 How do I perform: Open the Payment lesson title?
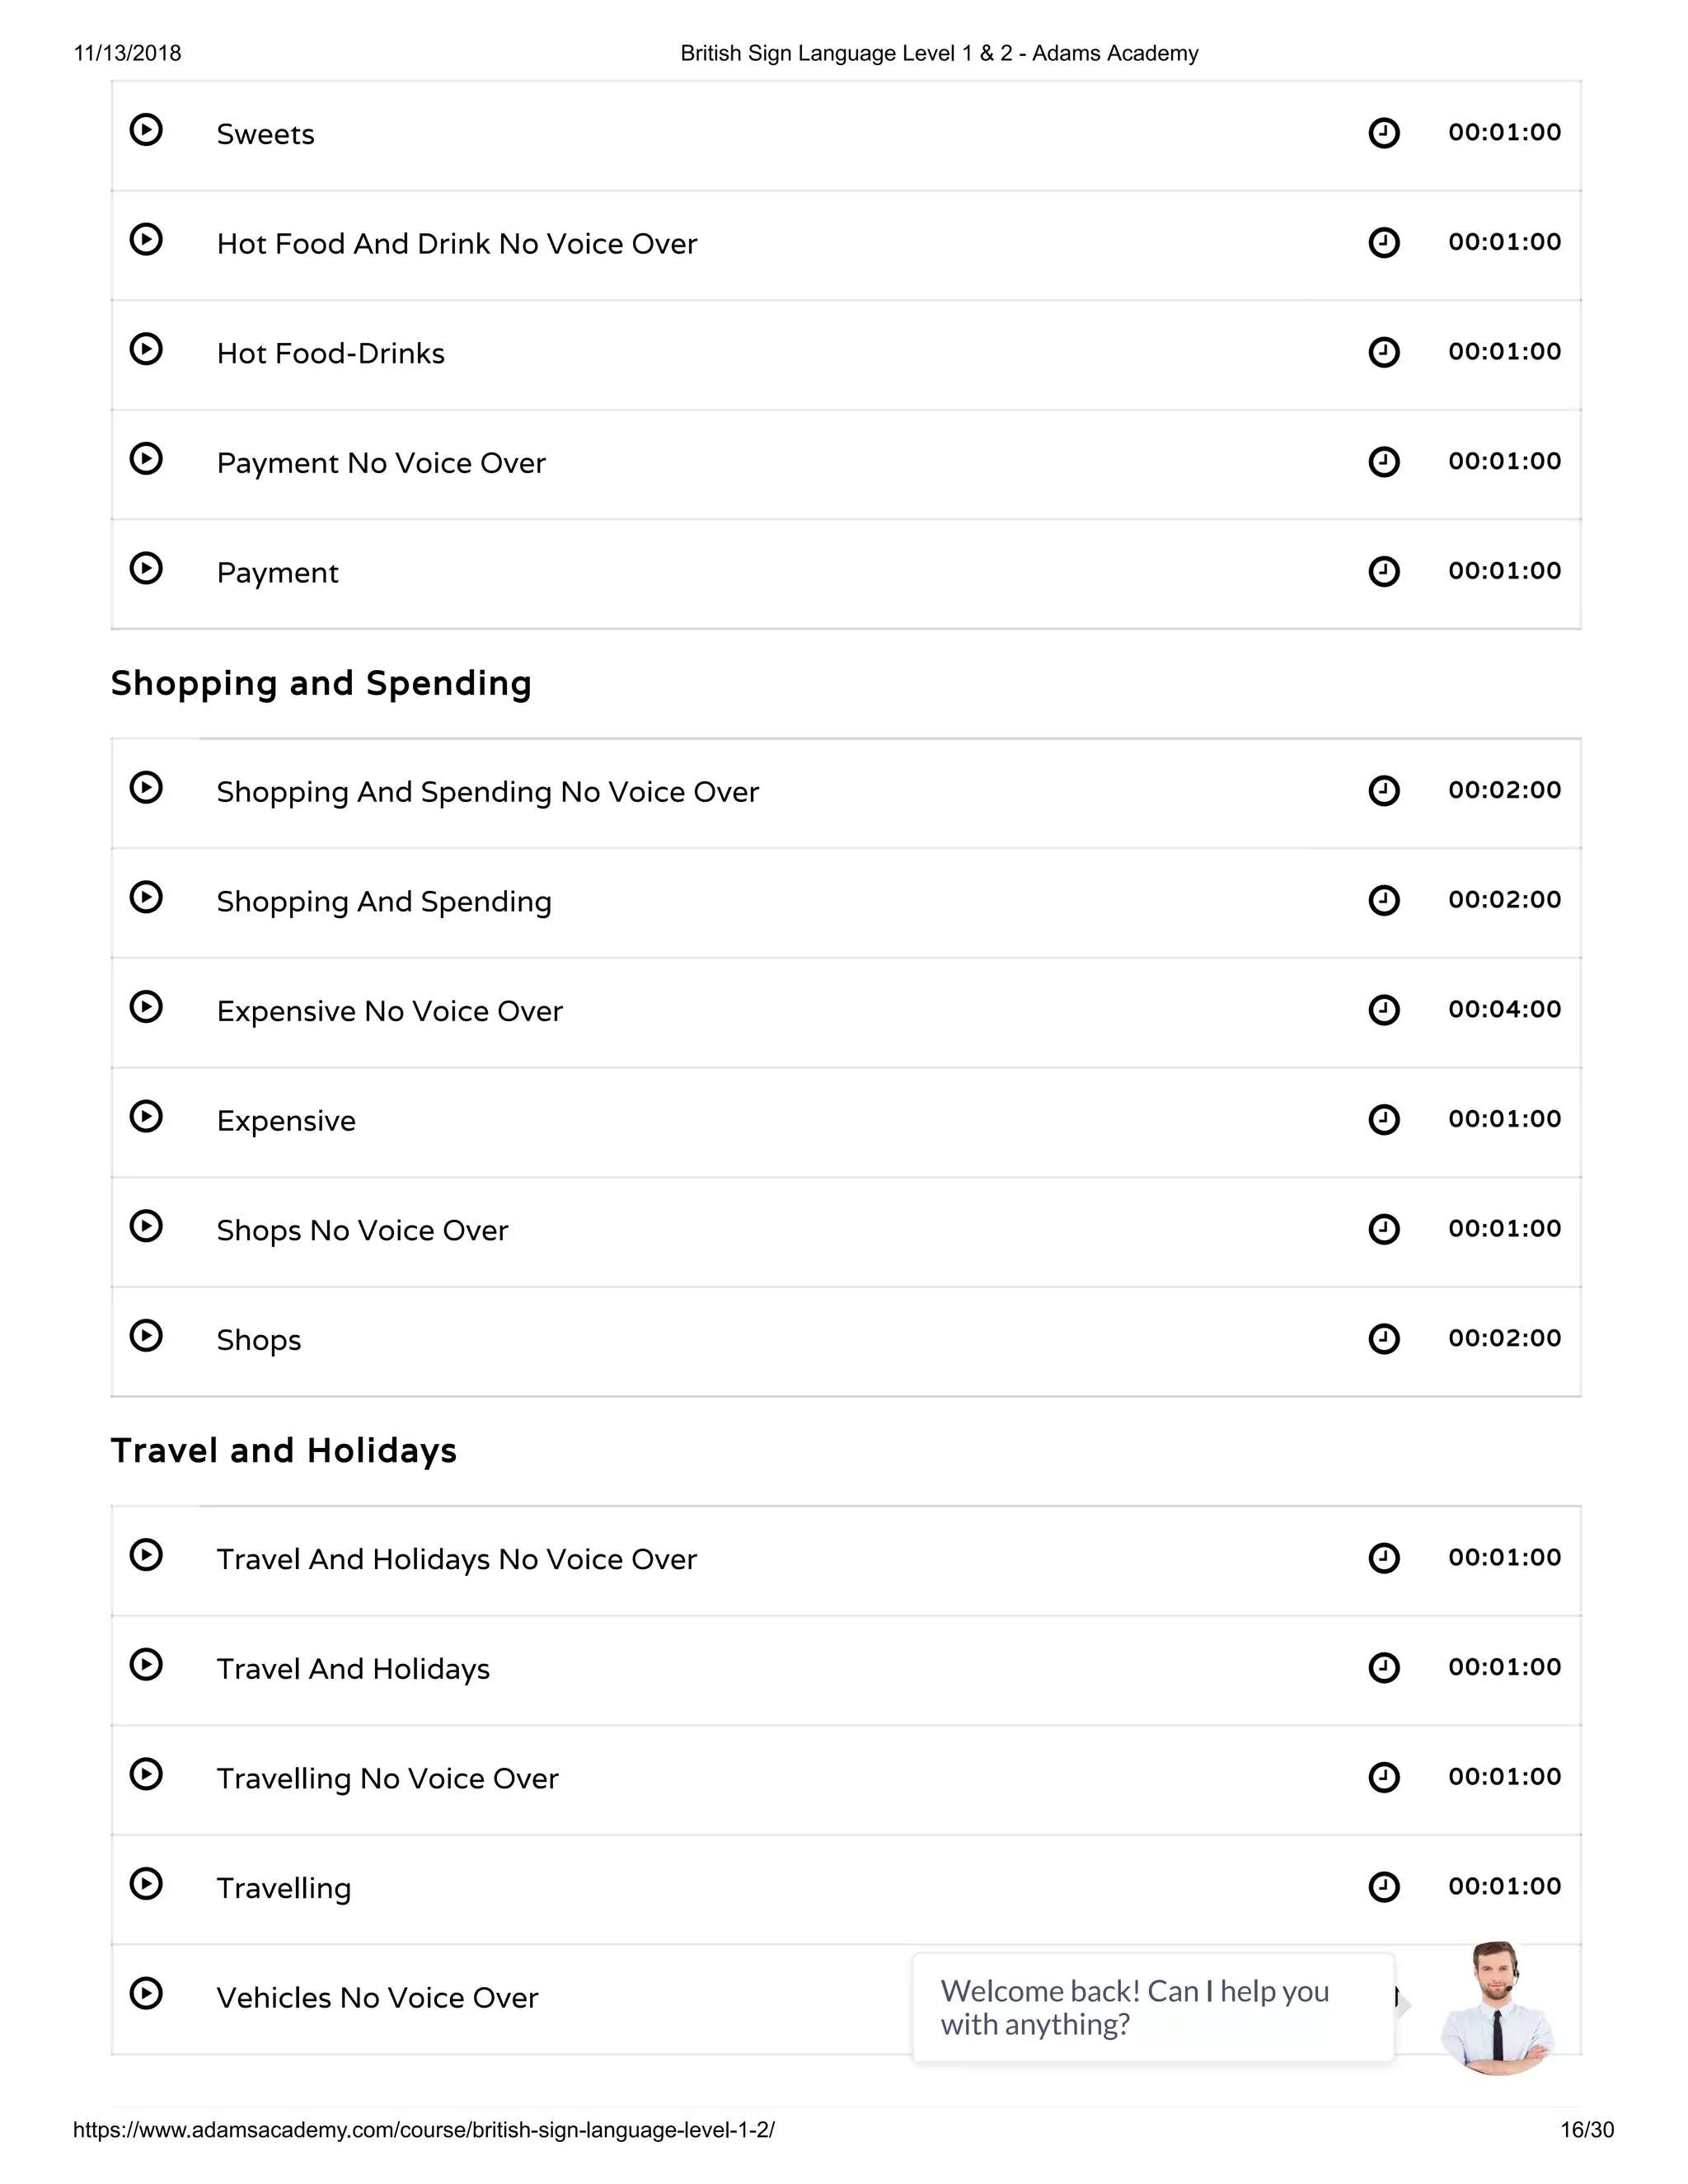coord(278,573)
